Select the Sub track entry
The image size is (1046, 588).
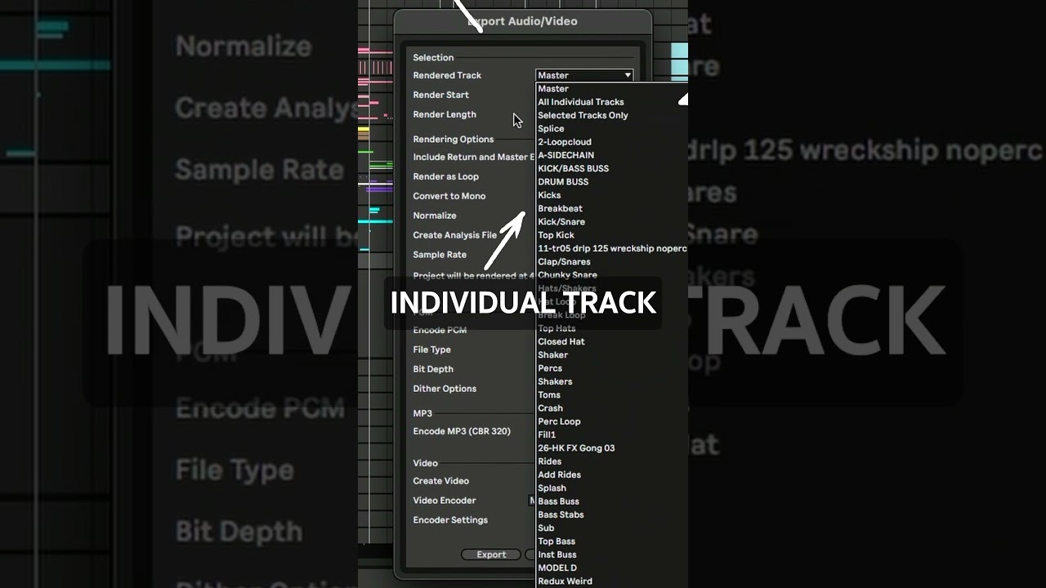coord(546,528)
